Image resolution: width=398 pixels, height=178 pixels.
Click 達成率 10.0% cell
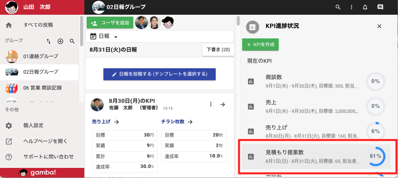194,156
